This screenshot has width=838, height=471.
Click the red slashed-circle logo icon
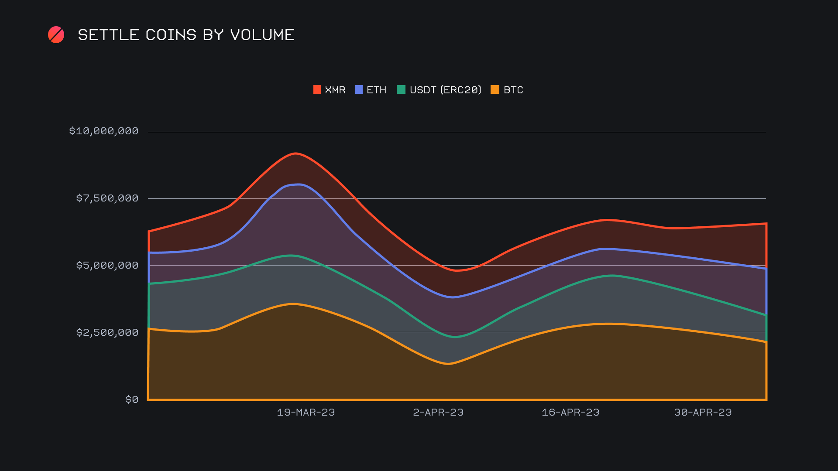coord(56,35)
